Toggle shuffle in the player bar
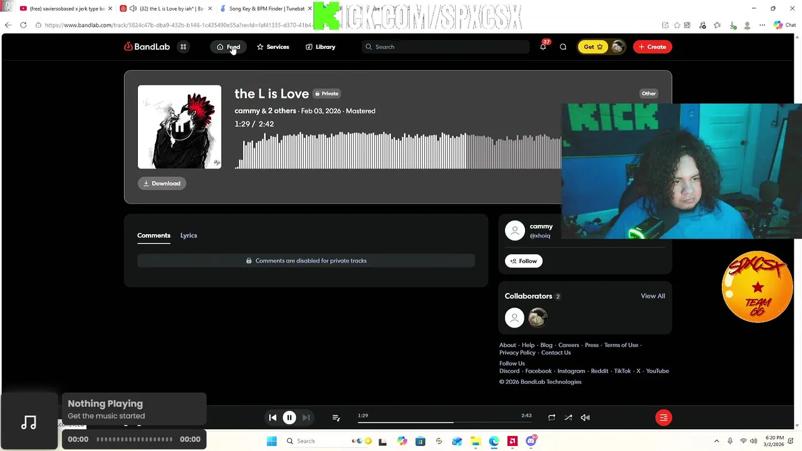The height and width of the screenshot is (451, 802). tap(568, 418)
